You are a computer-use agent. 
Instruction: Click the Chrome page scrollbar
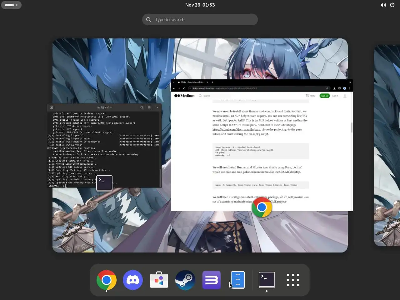[x=352, y=127]
